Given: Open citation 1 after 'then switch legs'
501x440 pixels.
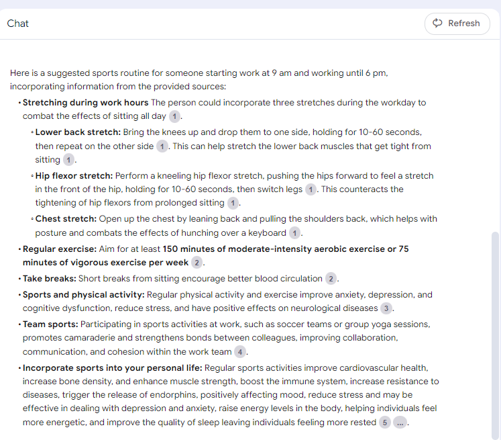Looking at the screenshot, I should 311,189.
